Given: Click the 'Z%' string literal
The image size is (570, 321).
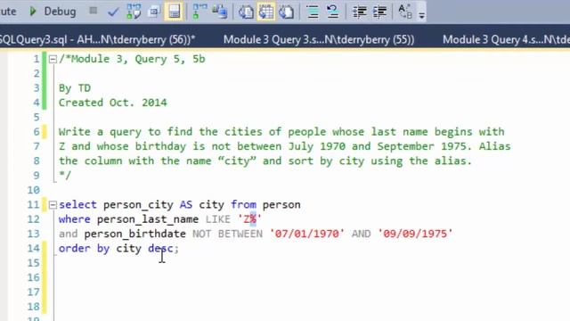Looking at the screenshot, I should point(249,219).
